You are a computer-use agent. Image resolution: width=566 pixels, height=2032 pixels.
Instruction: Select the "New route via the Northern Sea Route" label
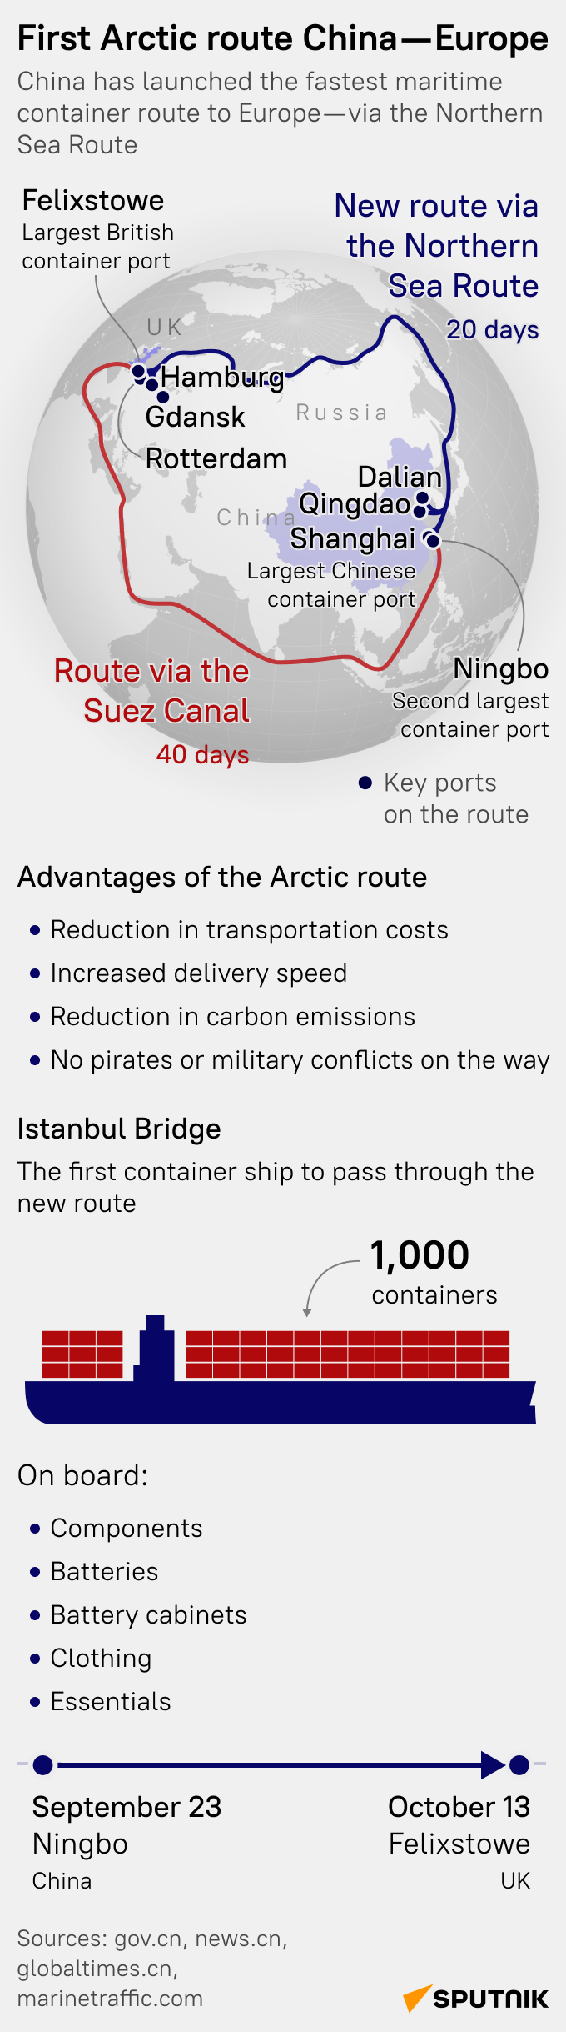point(437,246)
